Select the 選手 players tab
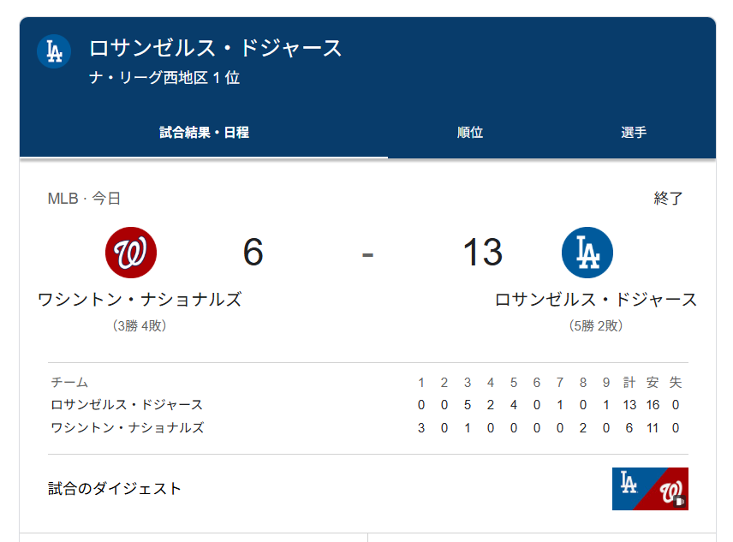The width and height of the screenshot is (733, 542). coord(634,133)
